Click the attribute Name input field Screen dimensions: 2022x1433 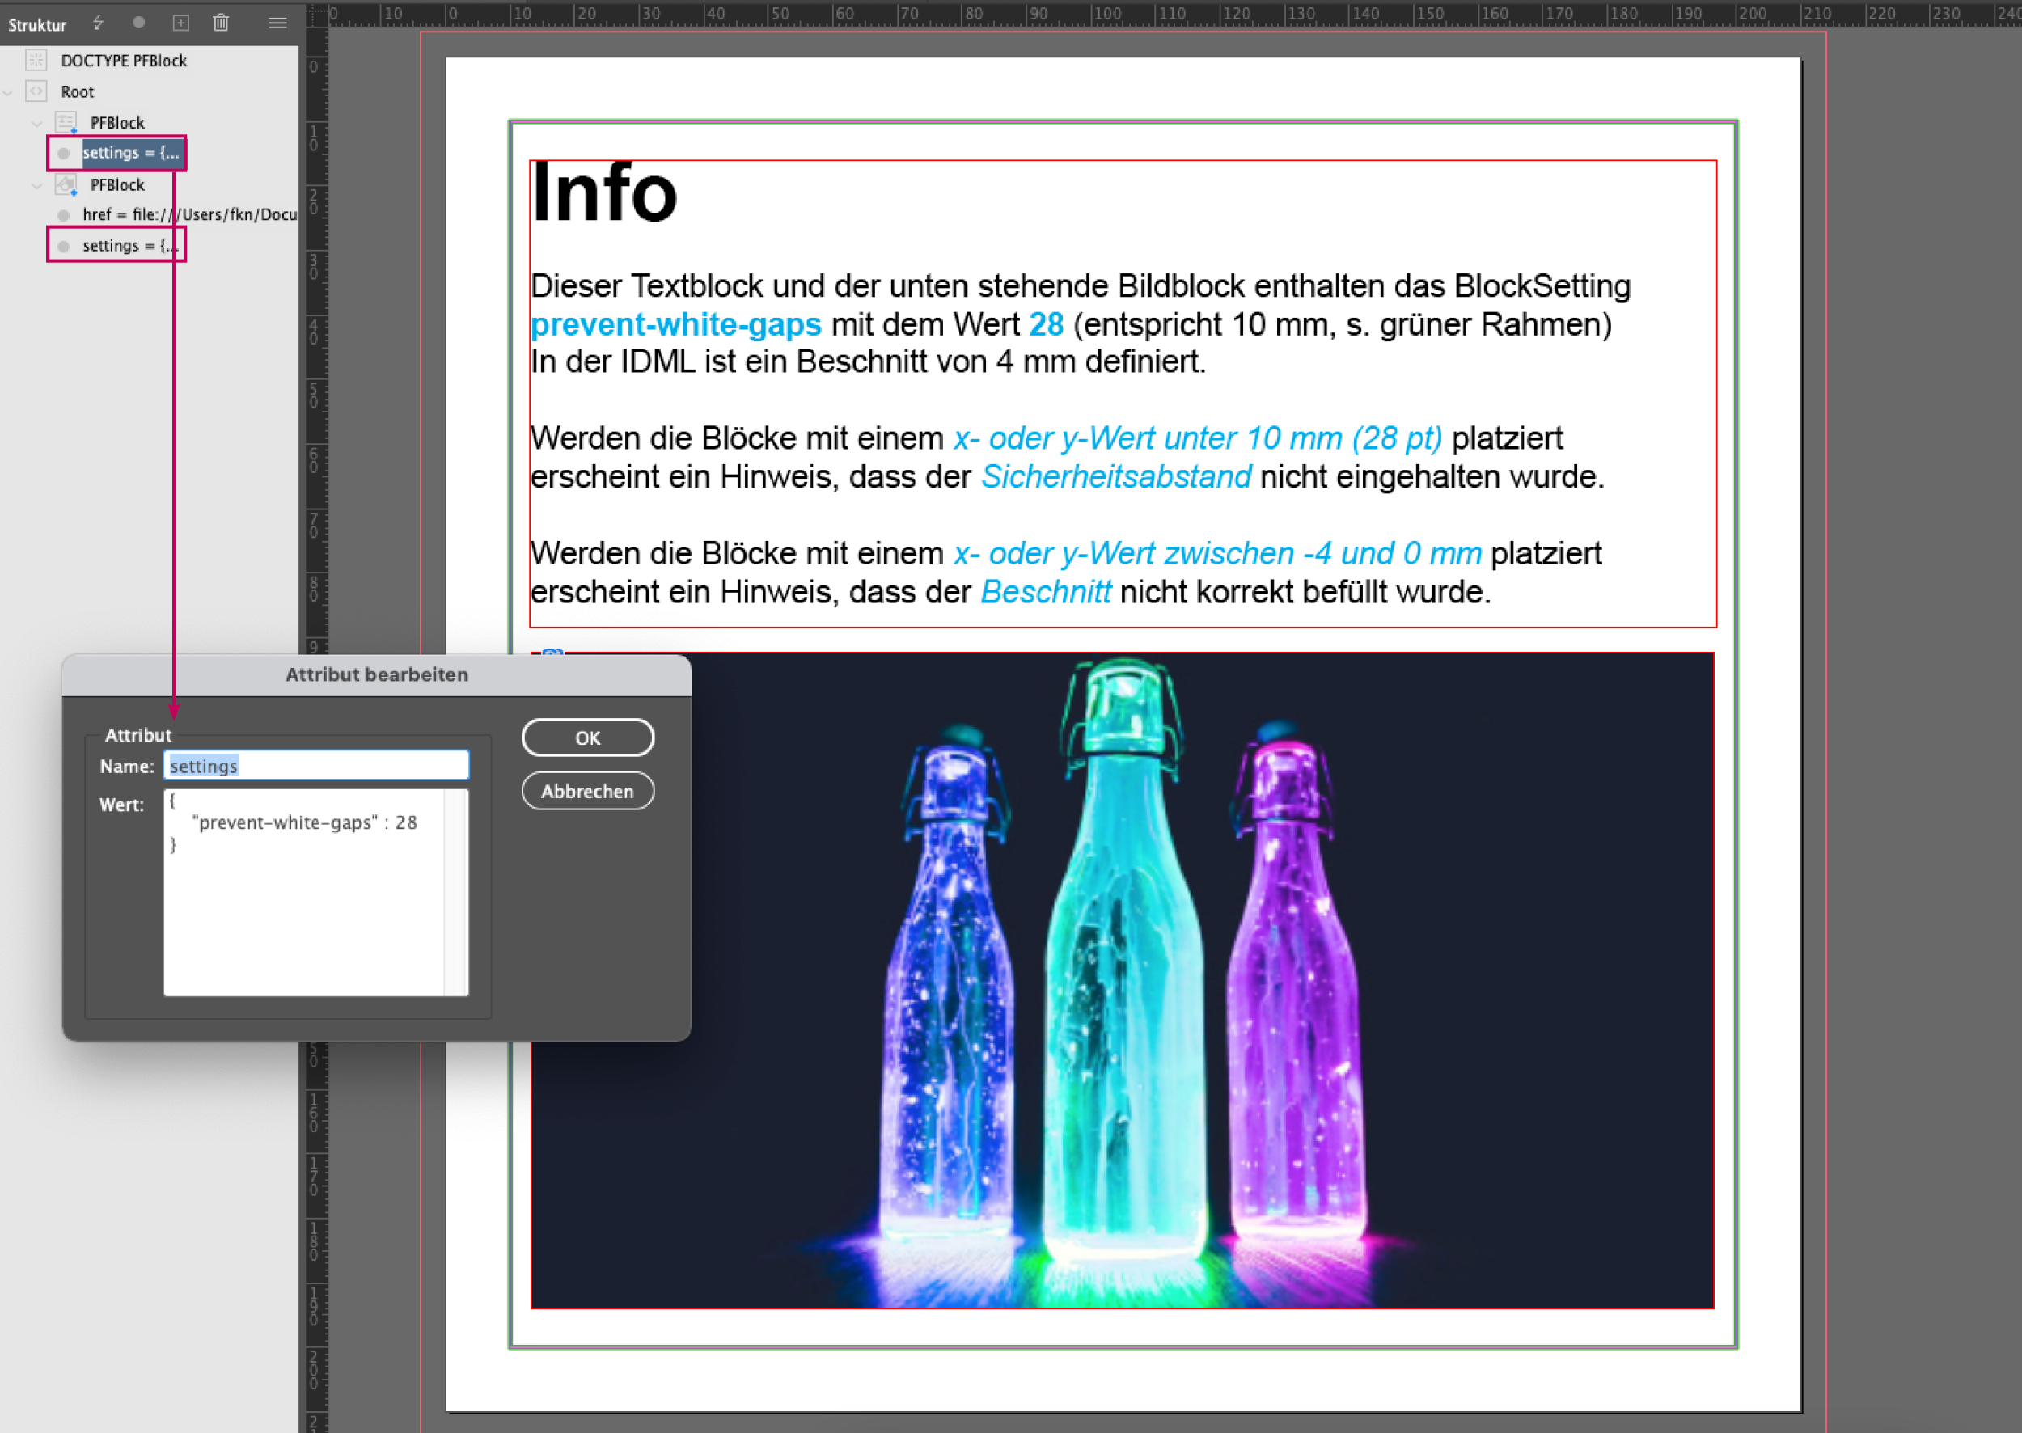click(316, 766)
